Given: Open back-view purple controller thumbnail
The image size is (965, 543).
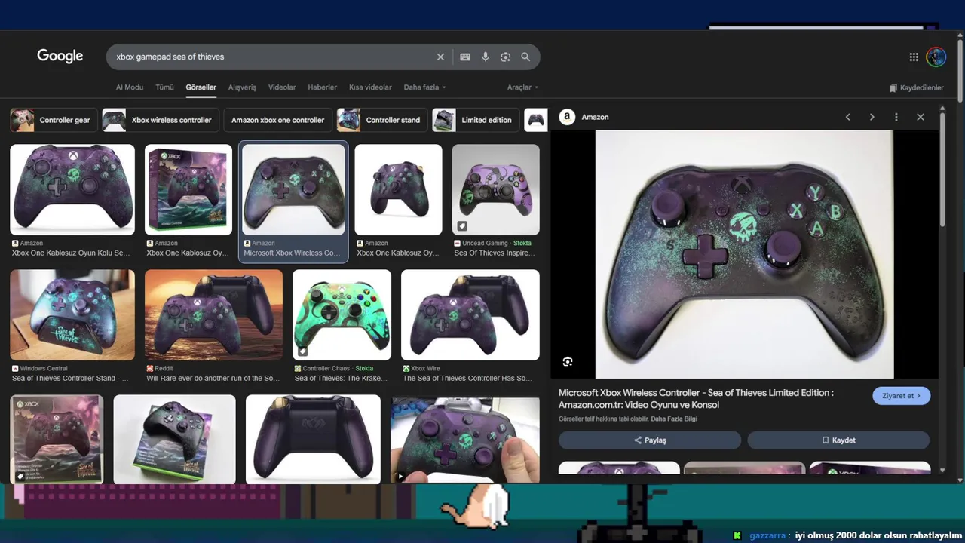Looking at the screenshot, I should tap(313, 439).
